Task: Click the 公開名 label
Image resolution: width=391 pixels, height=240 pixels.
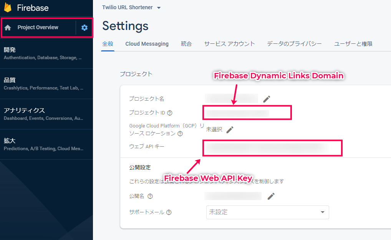Action: [x=137, y=196]
